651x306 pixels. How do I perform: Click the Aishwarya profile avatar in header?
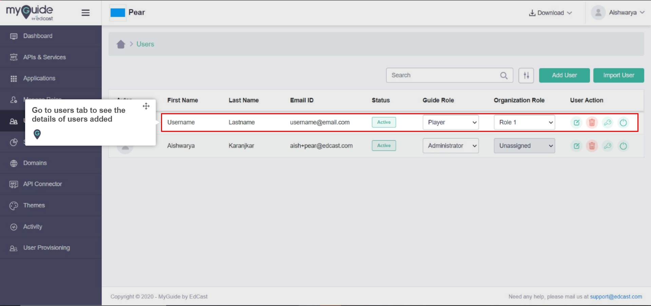click(598, 13)
